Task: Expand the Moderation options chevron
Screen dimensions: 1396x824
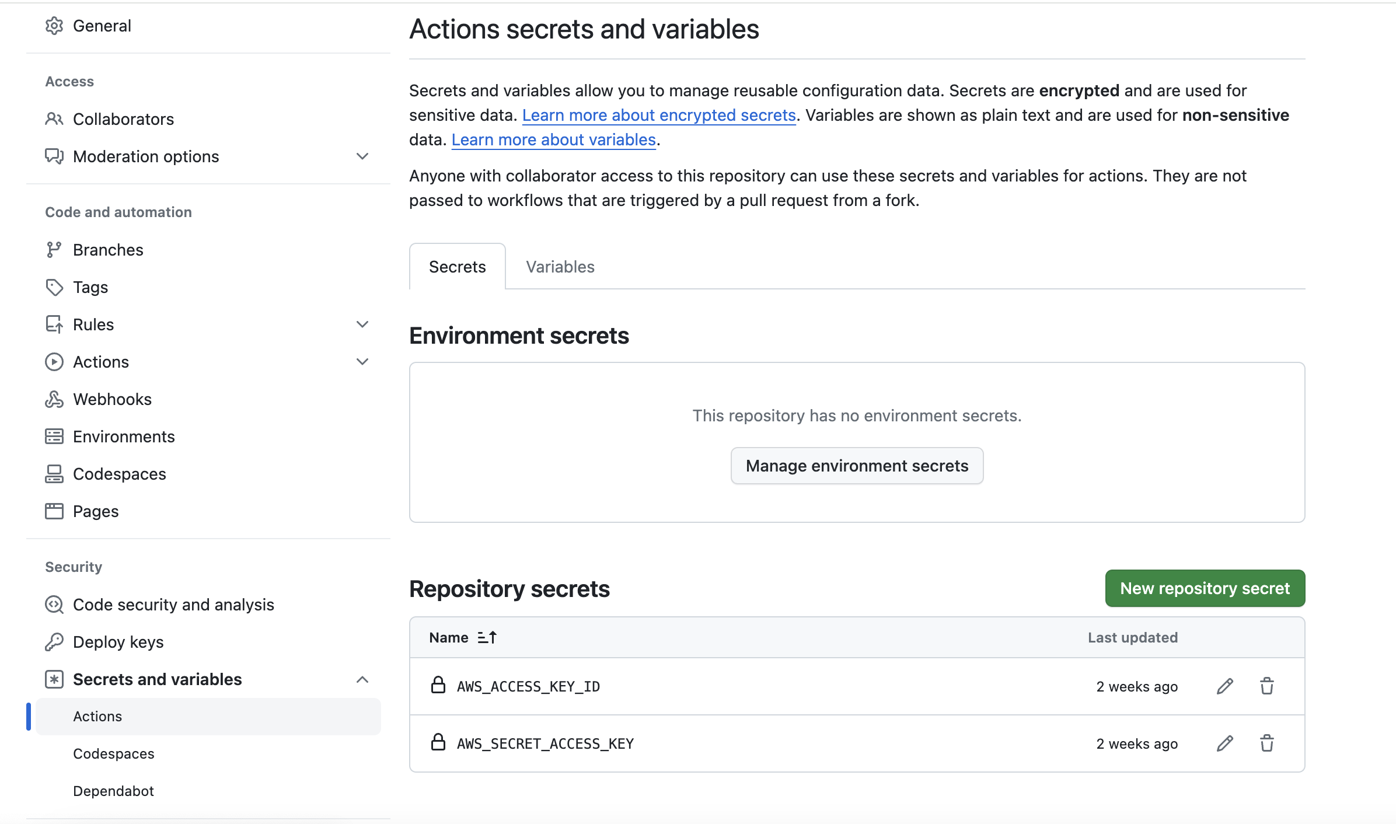Action: [362, 156]
